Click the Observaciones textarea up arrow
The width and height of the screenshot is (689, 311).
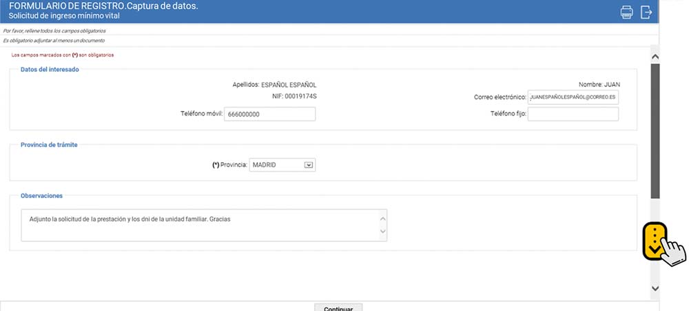click(382, 218)
